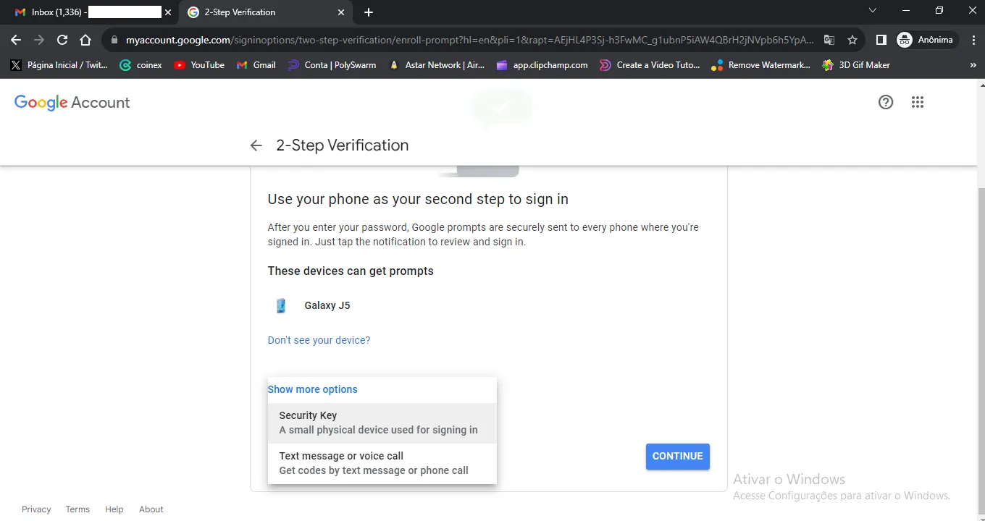985x521 pixels.
Task: Open the Google apps grid icon
Action: [x=918, y=102]
